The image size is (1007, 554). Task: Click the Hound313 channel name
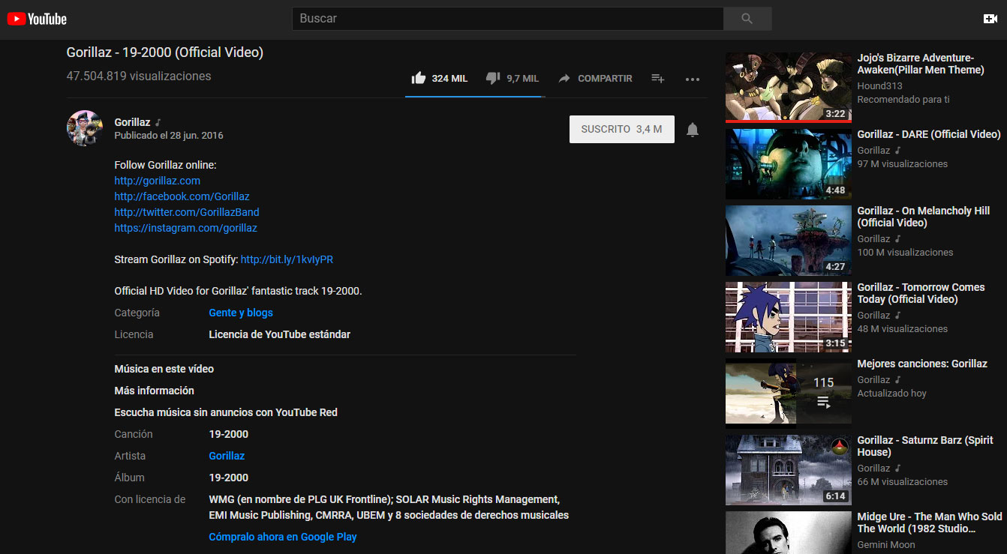pyautogui.click(x=879, y=86)
